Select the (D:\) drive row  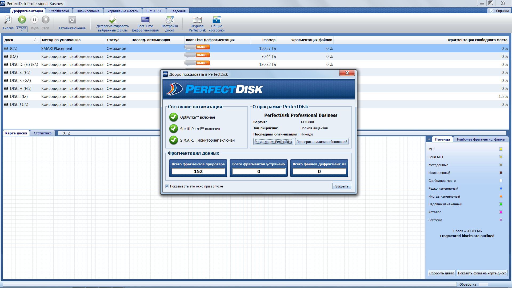[256, 57]
